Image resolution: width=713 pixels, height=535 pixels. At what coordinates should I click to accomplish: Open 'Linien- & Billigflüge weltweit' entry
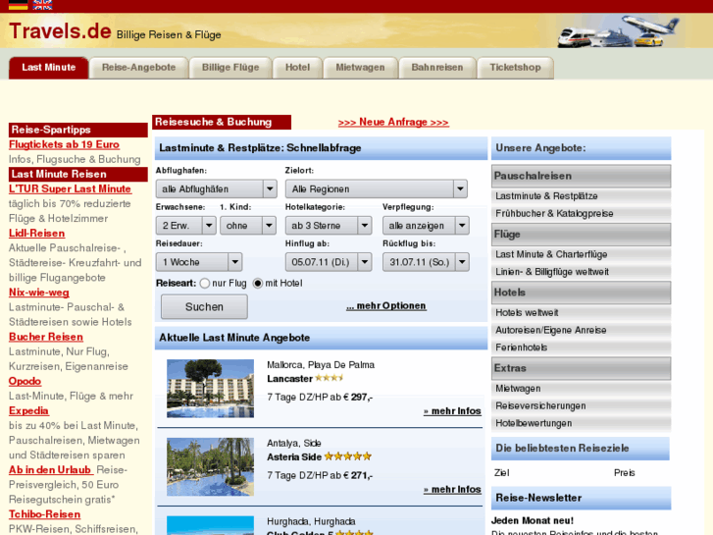pos(582,272)
